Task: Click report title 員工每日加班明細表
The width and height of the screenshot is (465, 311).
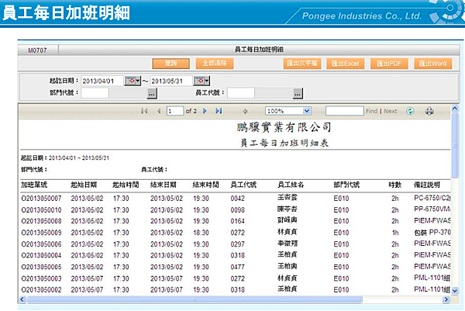Action: click(x=284, y=143)
